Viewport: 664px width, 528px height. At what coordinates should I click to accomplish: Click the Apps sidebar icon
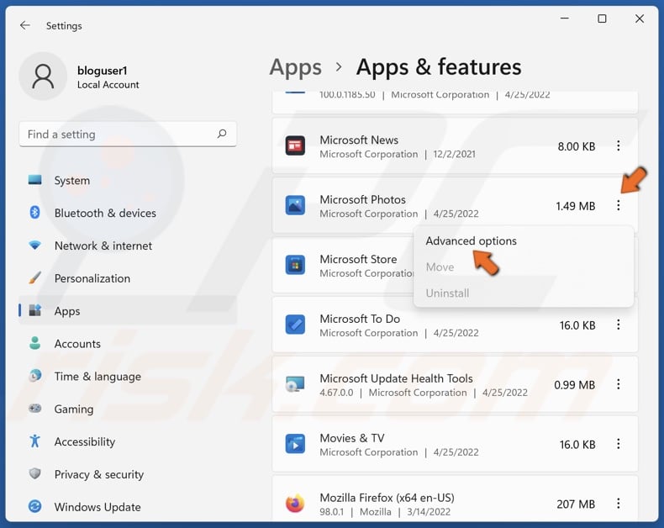tap(34, 310)
